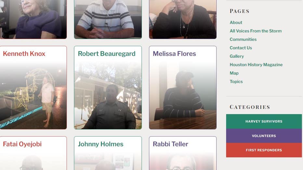Select the Harvey Survivors category button
Image resolution: width=303 pixels, height=170 pixels.
[264, 121]
